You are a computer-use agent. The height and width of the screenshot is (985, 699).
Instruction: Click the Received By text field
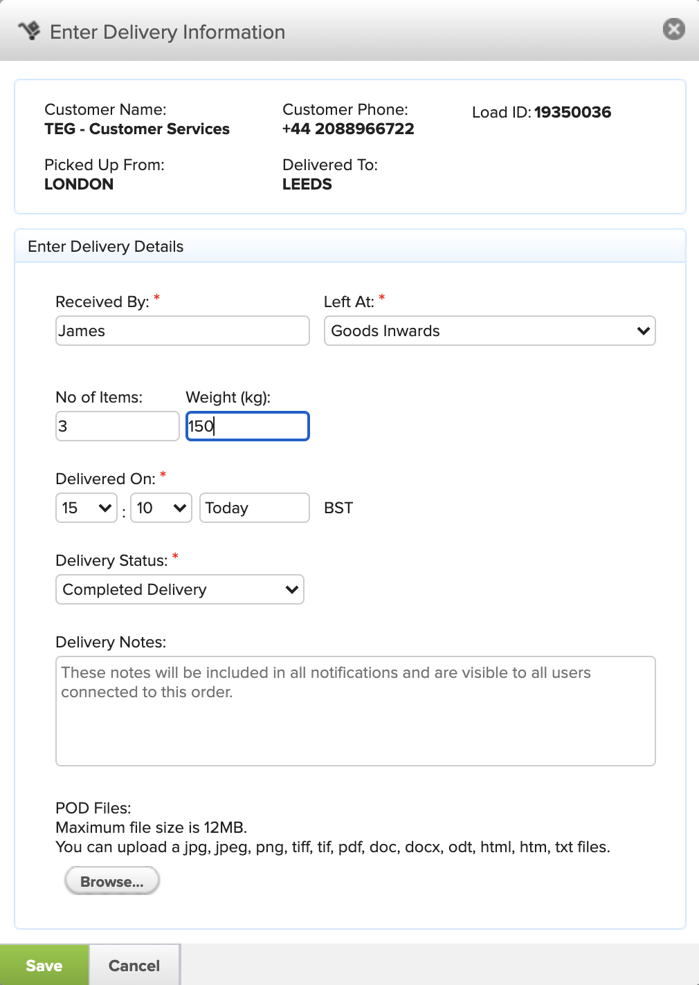(182, 331)
